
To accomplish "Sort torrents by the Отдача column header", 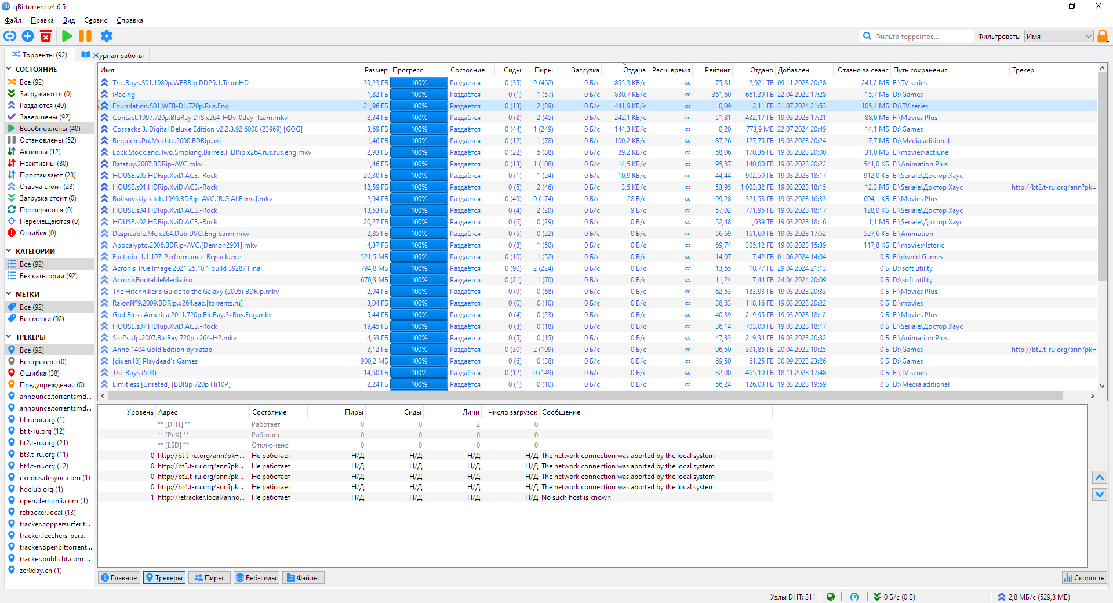I will pyautogui.click(x=625, y=70).
